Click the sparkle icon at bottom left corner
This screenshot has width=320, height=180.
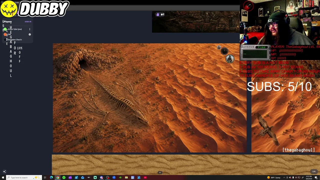[4, 171]
